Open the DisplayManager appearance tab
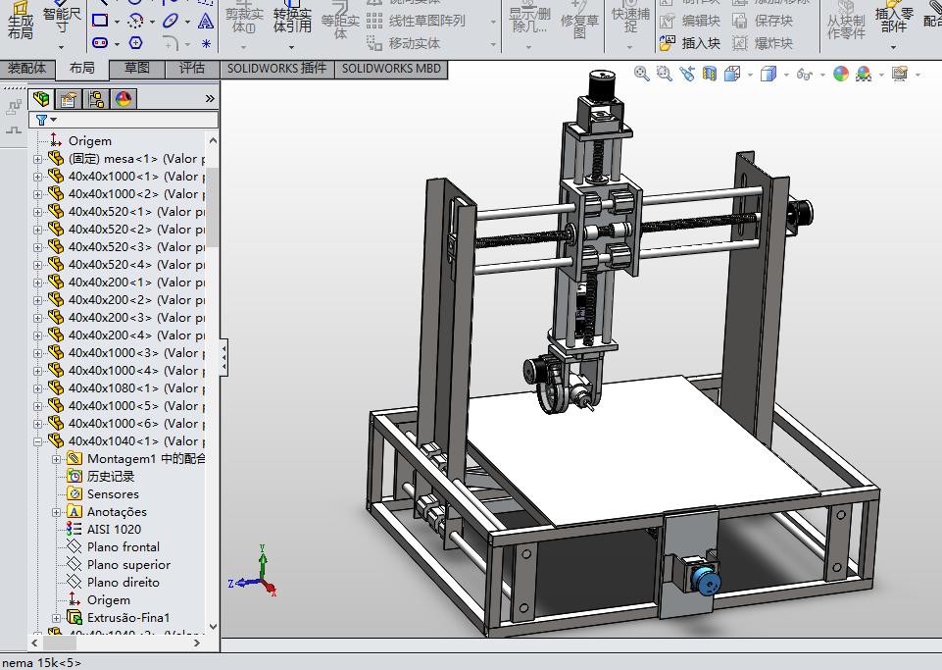Screen dimensions: 942x670 click(124, 98)
